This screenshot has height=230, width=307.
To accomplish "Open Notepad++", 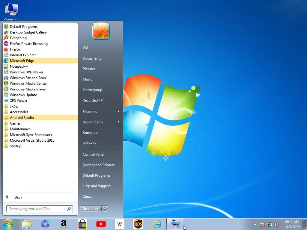I will tap(40, 66).
